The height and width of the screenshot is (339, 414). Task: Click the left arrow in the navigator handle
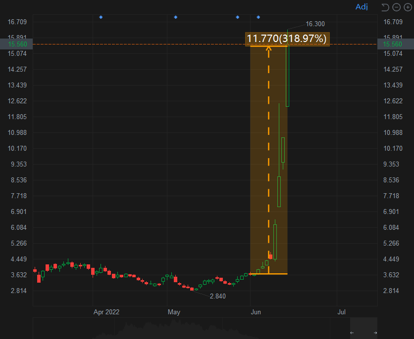352,333
